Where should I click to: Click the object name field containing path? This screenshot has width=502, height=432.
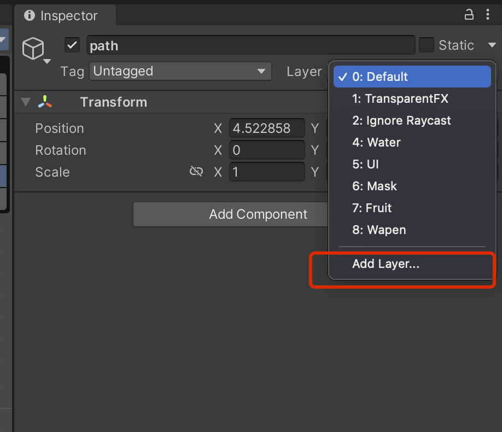pyautogui.click(x=250, y=45)
